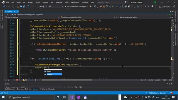Click the Save All icon
Viewport: 178px width, 100px height.
tap(24, 7)
